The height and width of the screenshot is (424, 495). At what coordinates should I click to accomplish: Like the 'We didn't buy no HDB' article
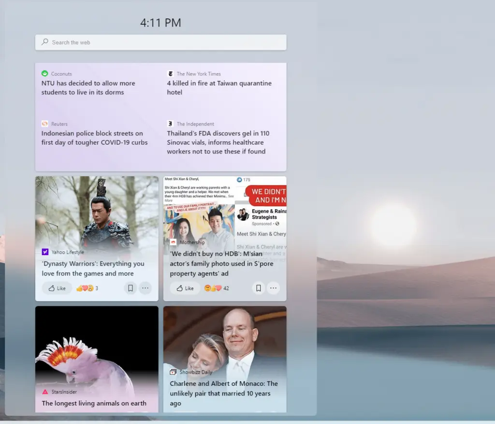click(185, 288)
